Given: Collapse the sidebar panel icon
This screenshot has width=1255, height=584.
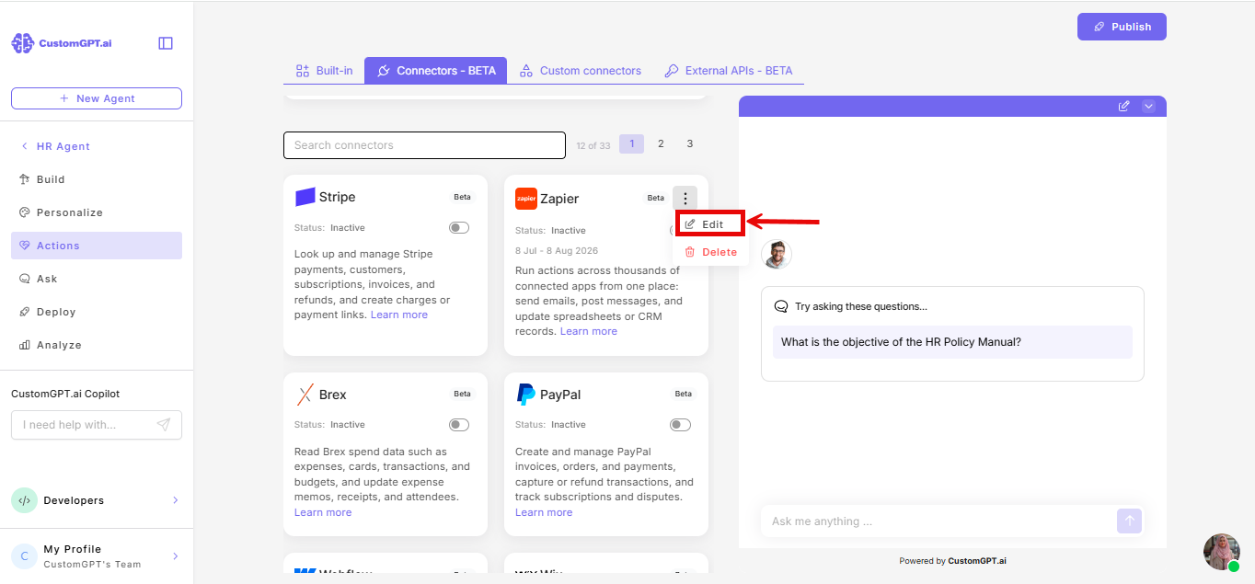Looking at the screenshot, I should tap(166, 43).
